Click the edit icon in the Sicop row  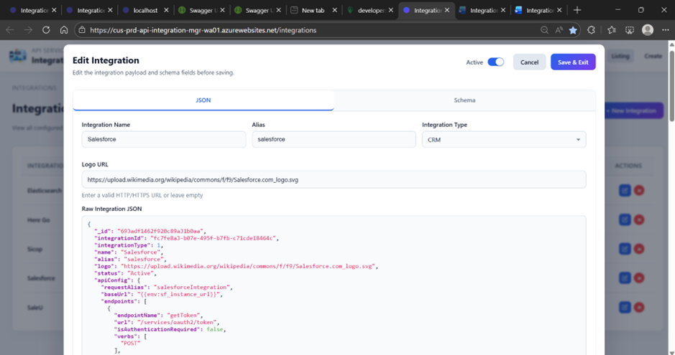tap(625, 249)
